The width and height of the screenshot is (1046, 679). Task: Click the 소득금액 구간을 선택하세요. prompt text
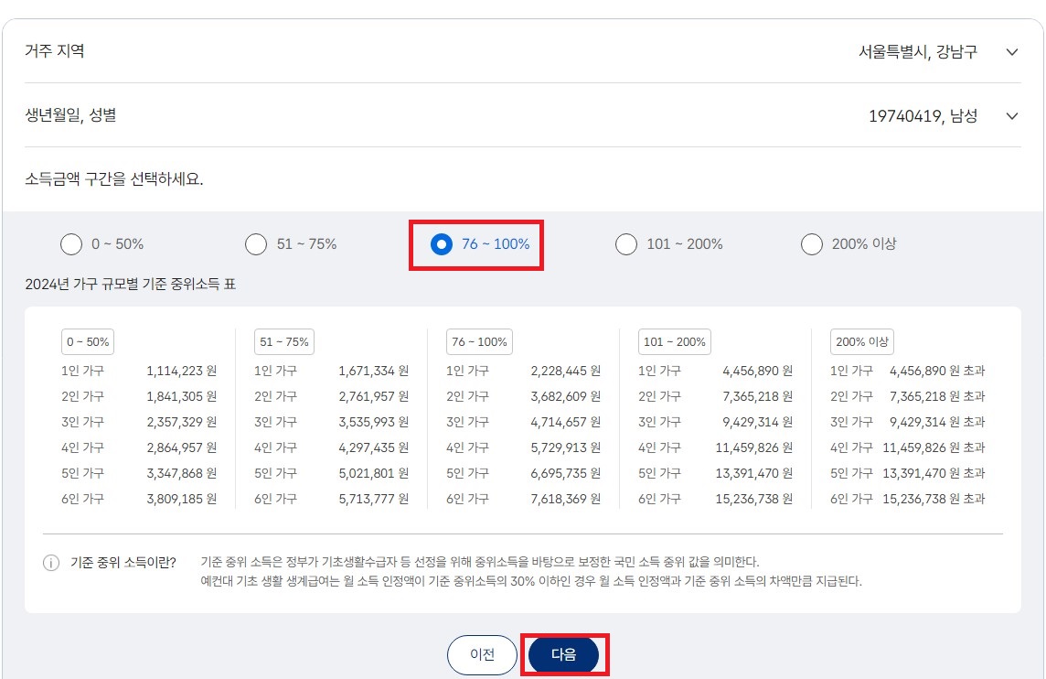point(114,179)
